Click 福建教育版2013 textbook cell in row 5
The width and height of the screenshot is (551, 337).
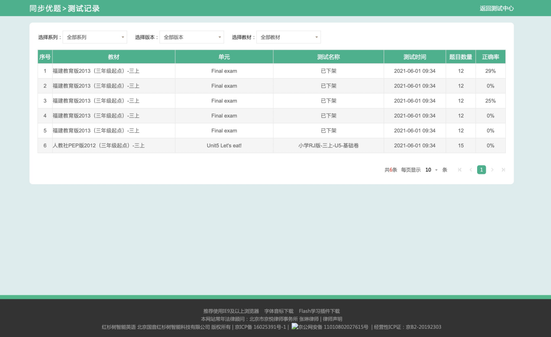click(x=114, y=131)
